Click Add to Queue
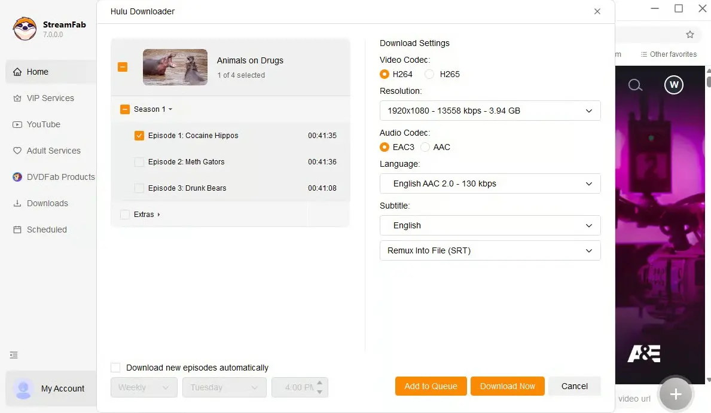 pyautogui.click(x=431, y=386)
